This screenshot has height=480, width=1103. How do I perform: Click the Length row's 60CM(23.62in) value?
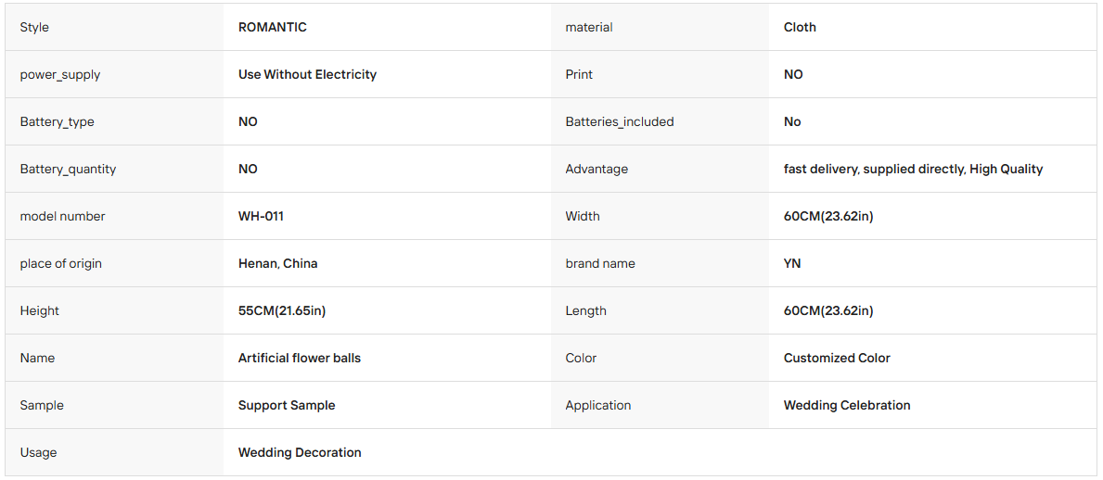(x=828, y=310)
